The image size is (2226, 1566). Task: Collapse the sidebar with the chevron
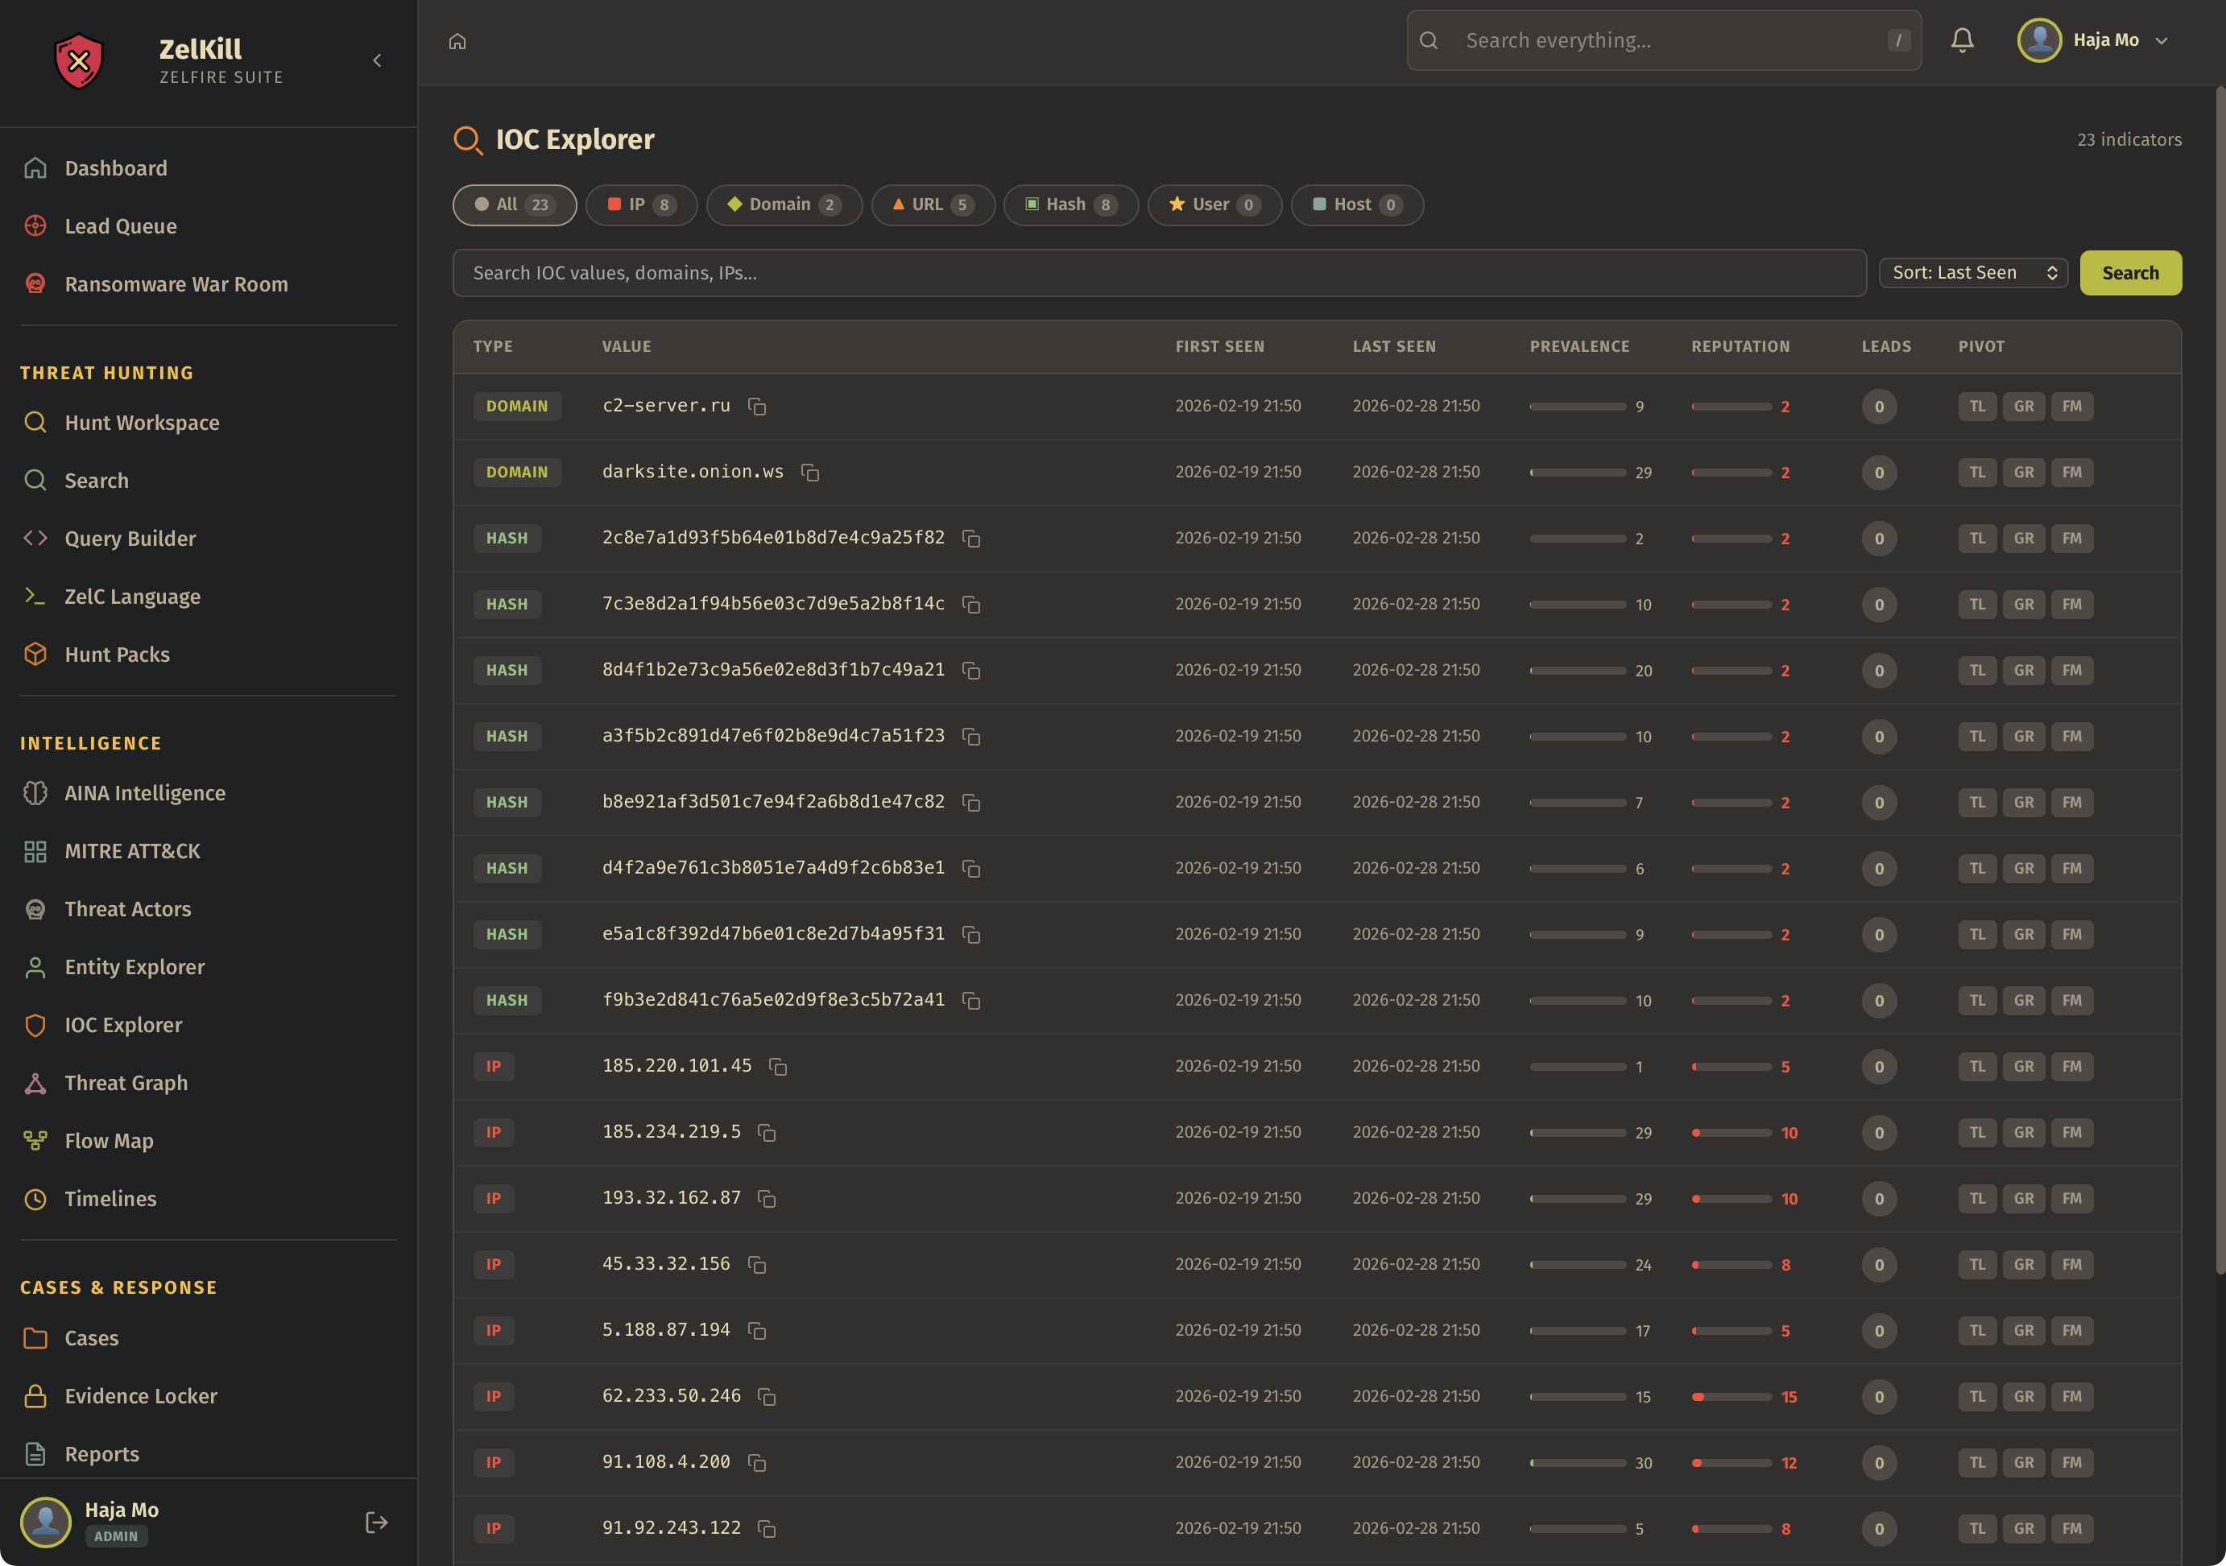pyautogui.click(x=377, y=61)
